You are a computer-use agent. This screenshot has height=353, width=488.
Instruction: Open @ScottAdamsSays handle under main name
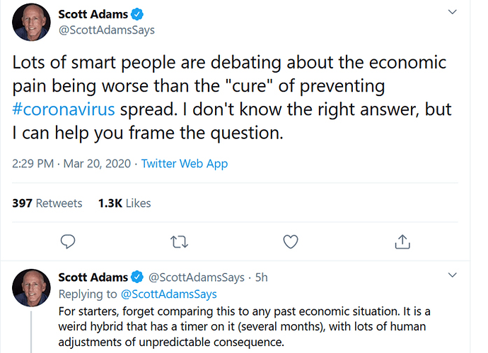coord(106,30)
